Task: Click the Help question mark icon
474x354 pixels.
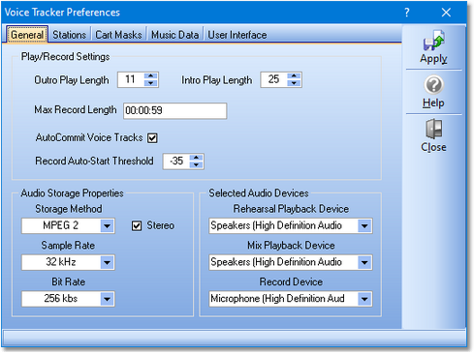Action: coord(433,85)
